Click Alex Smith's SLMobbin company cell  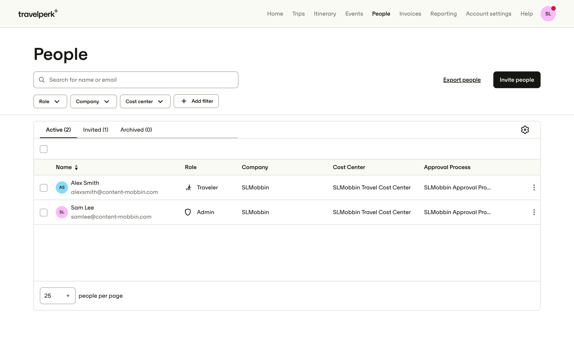click(x=255, y=188)
